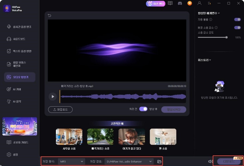
Task: Click the video preview visualization area
Action: (x=117, y=50)
